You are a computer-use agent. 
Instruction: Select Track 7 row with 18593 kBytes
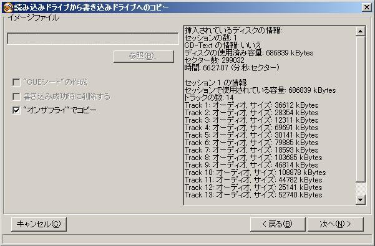pyautogui.click(x=251, y=150)
